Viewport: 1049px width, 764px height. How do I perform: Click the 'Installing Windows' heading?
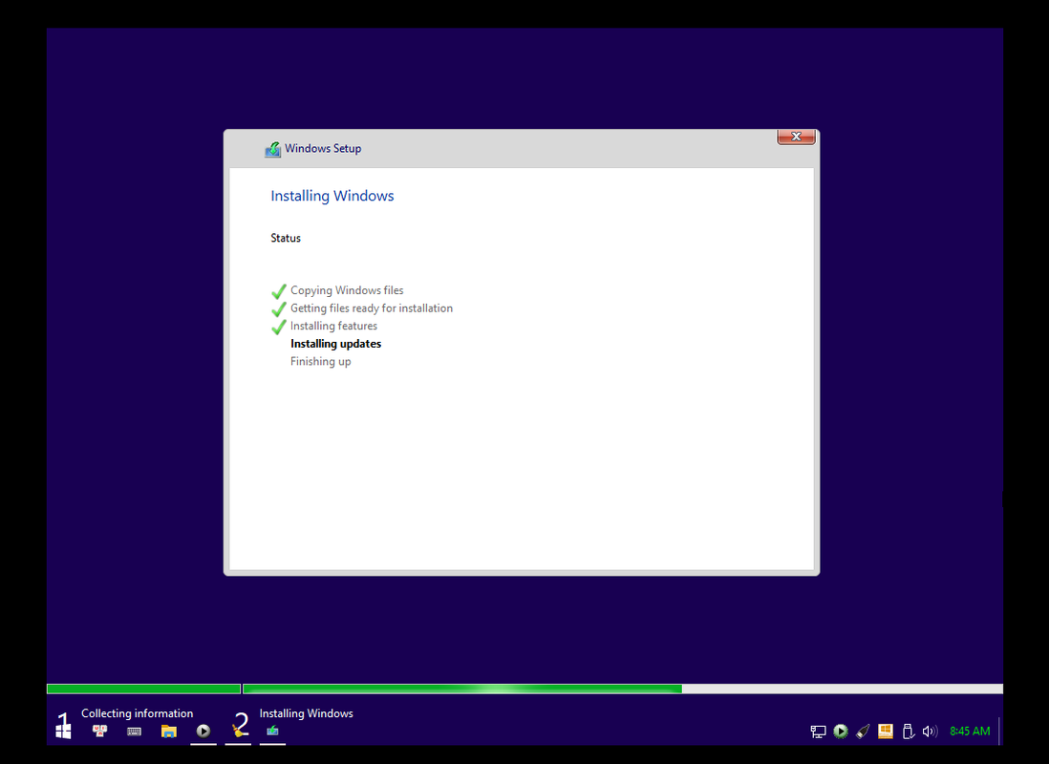coord(332,196)
